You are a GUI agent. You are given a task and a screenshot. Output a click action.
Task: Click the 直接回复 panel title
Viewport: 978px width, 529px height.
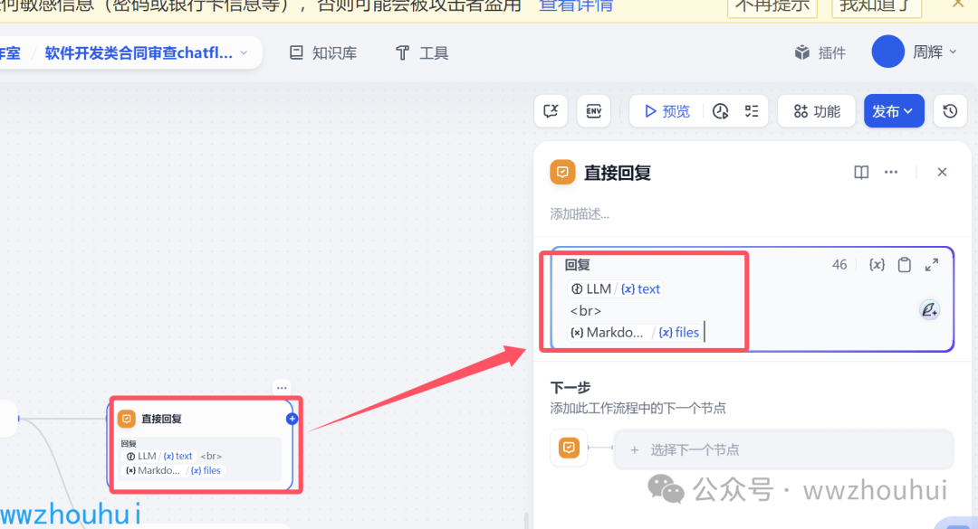click(618, 173)
